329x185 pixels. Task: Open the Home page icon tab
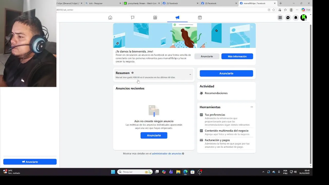tap(110, 17)
